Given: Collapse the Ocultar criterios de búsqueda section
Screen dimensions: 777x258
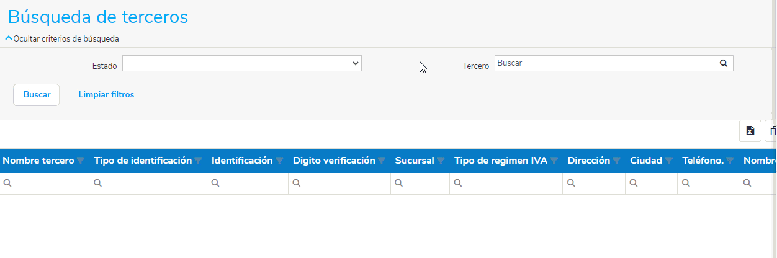Looking at the screenshot, I should 62,38.
